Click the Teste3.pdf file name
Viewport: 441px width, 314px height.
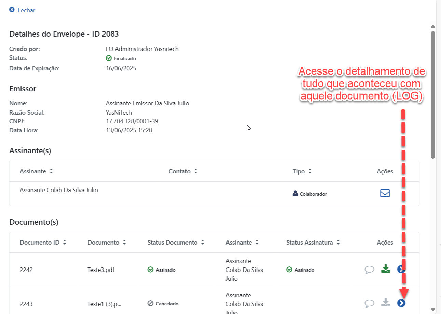click(x=101, y=270)
